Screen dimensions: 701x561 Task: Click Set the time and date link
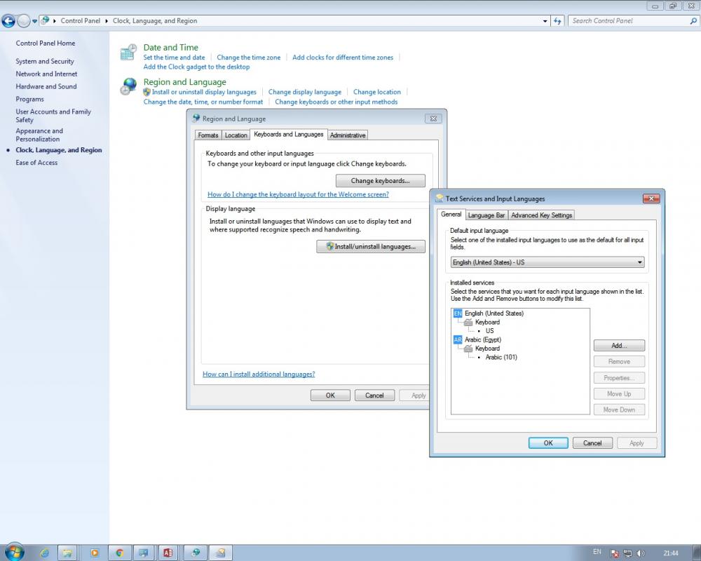click(x=174, y=58)
